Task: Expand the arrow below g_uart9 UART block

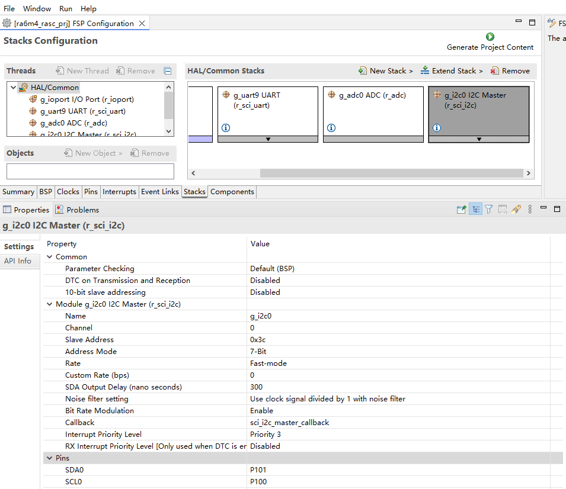Action: (268, 139)
